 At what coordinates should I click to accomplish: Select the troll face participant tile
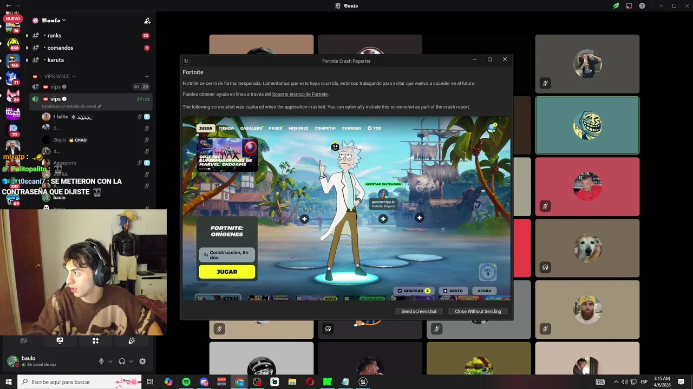(x=587, y=125)
